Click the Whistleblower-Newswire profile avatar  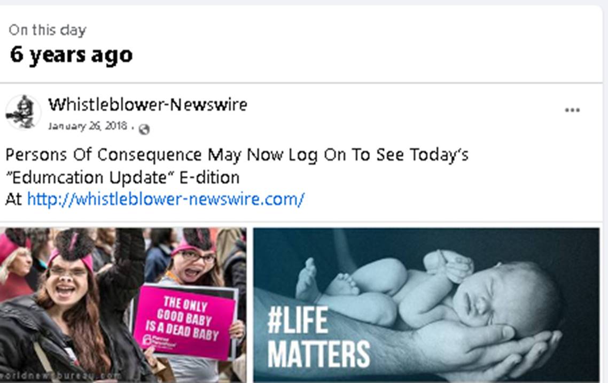(x=23, y=112)
